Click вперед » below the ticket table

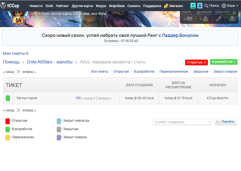(29, 110)
